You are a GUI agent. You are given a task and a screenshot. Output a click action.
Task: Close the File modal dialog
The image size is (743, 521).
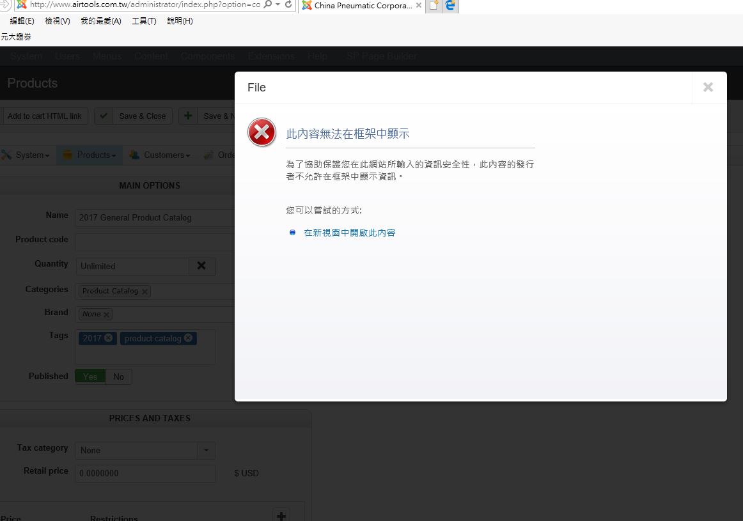(x=708, y=87)
